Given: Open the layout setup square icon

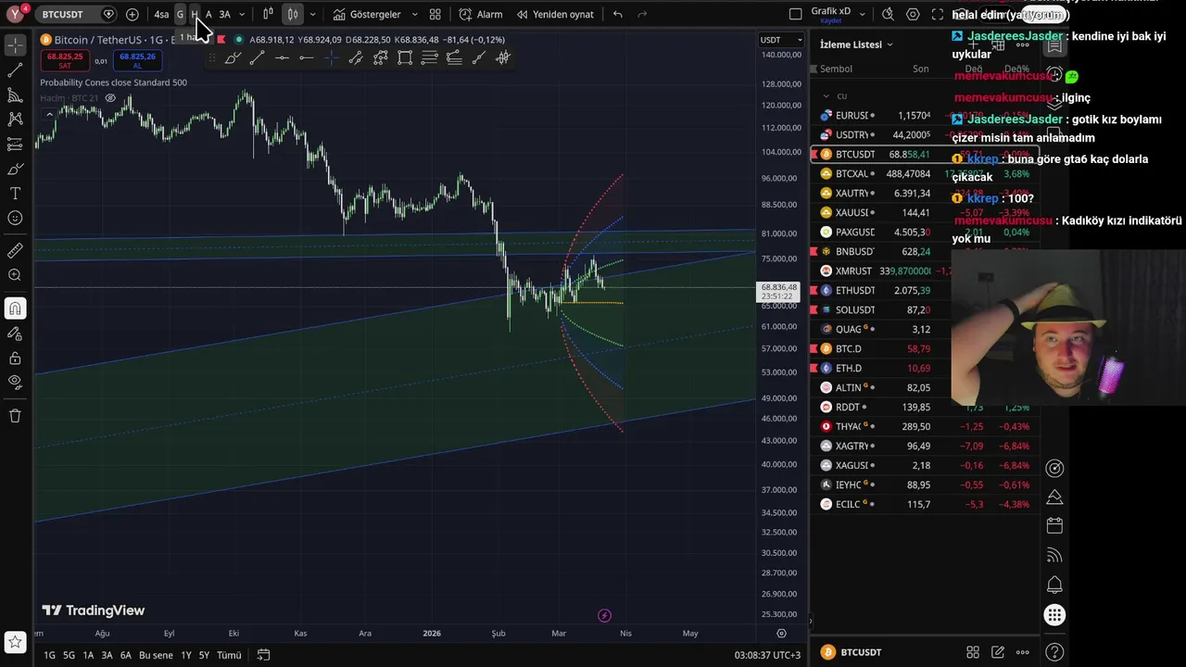Looking at the screenshot, I should pyautogui.click(x=795, y=14).
